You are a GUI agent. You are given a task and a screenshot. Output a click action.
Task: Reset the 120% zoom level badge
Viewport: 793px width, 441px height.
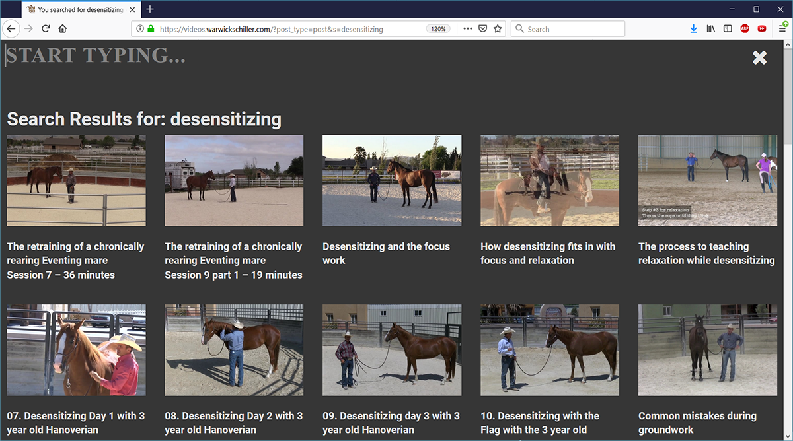point(438,29)
